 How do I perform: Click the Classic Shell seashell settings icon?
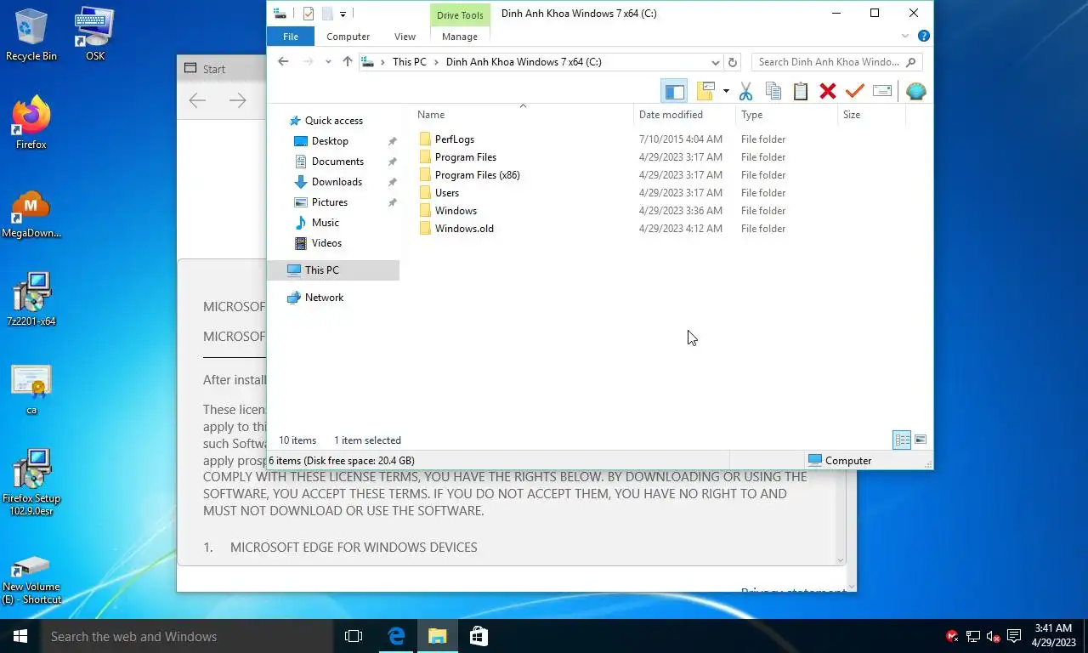click(915, 91)
